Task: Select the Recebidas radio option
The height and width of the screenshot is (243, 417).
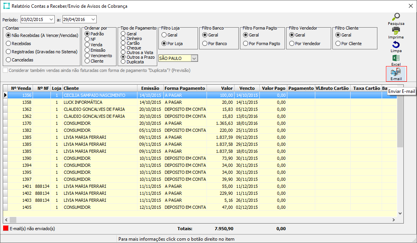Action: coord(9,44)
